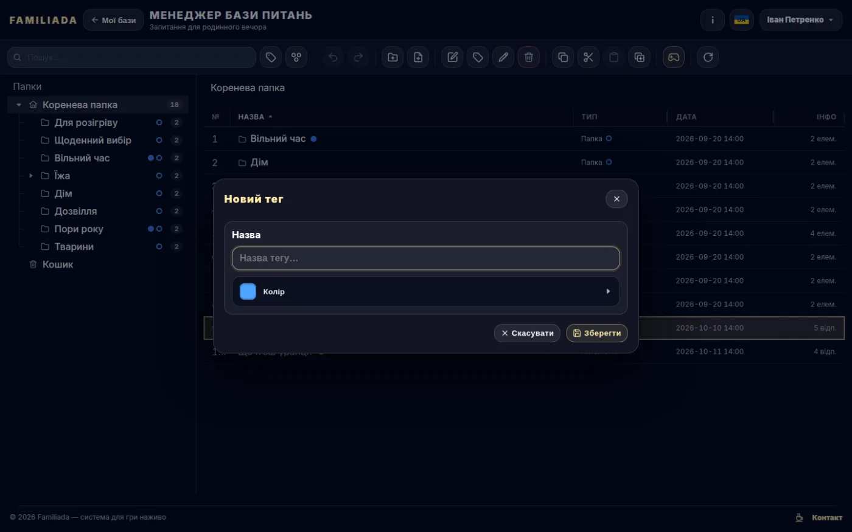Toggle the tag circle on Дозвілля folder
This screenshot has height=532, width=852.
coord(159,211)
